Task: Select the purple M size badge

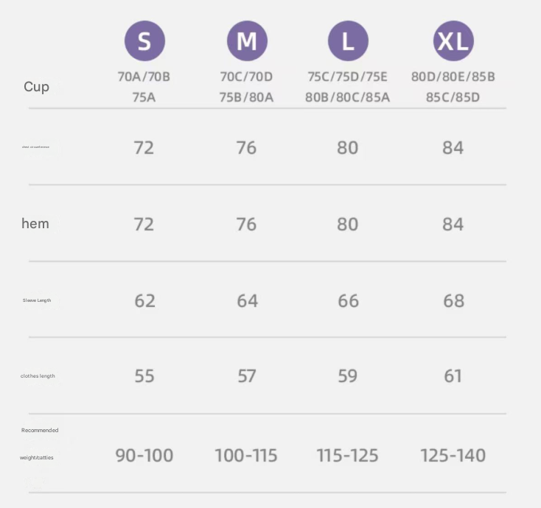Action: (x=246, y=41)
